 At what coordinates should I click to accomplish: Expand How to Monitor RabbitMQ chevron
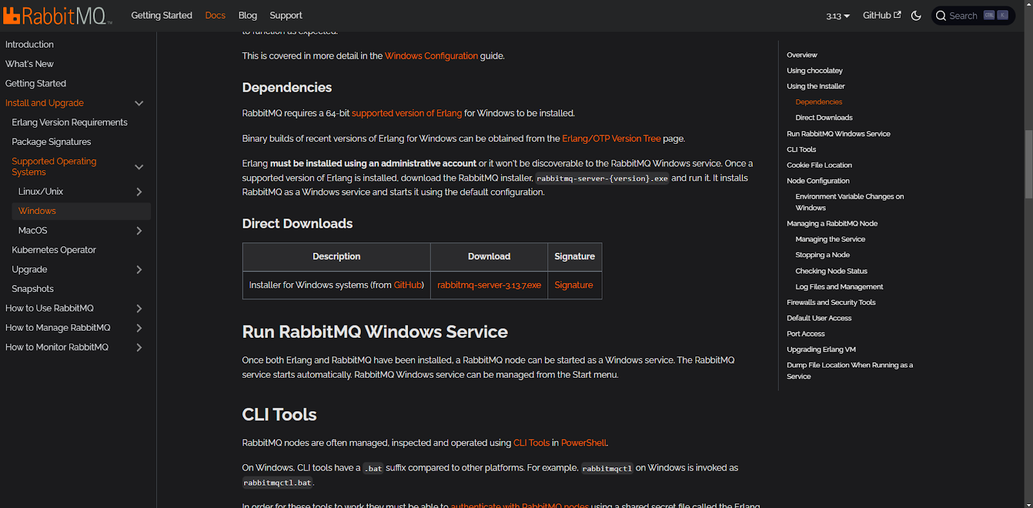click(x=139, y=347)
